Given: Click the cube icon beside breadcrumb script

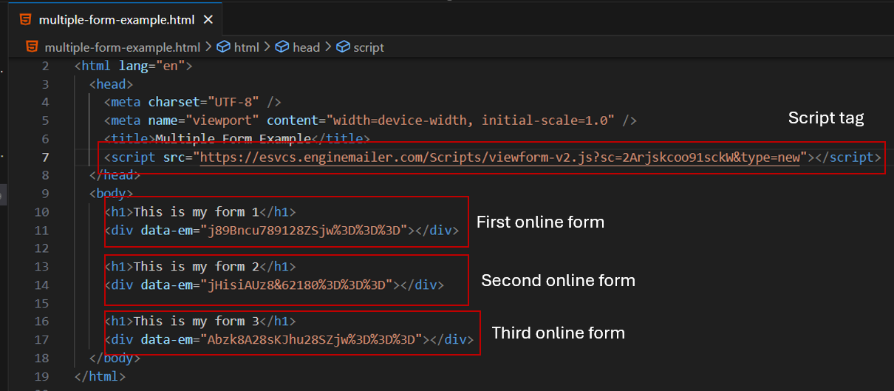Looking at the screenshot, I should (x=343, y=47).
